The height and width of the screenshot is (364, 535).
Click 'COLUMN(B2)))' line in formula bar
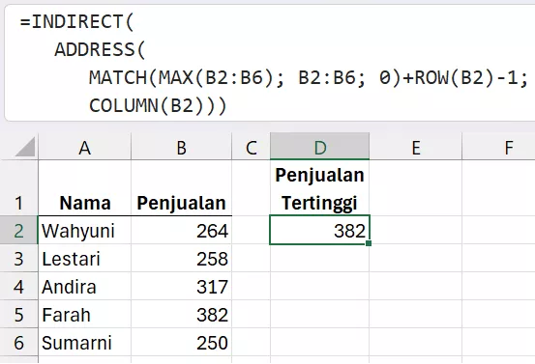pyautogui.click(x=158, y=105)
